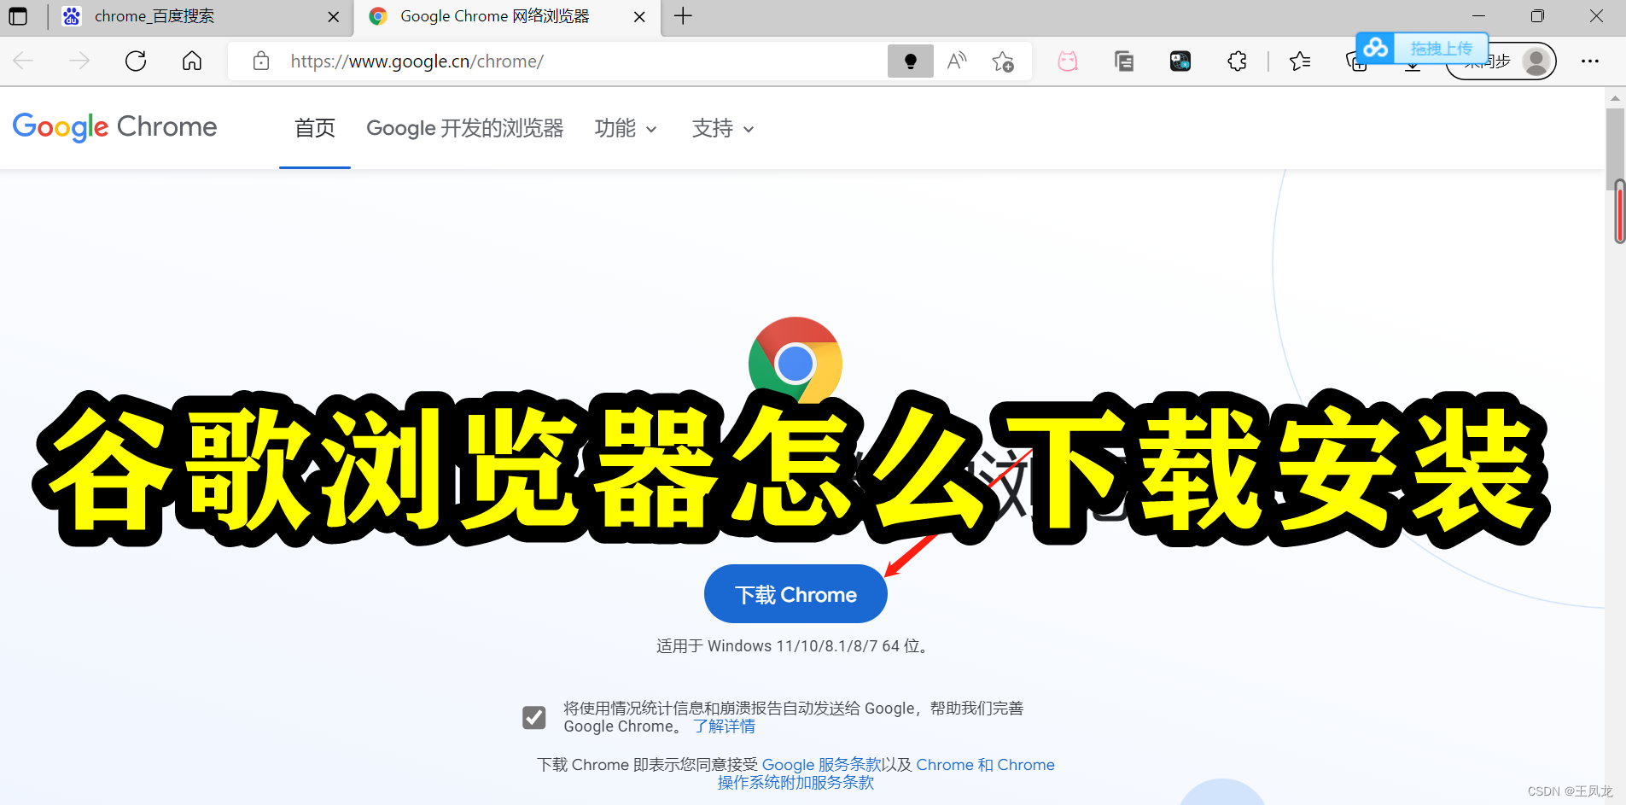Screen dimensions: 1626x805
Task: Open the Google 服务条款 link
Action: [x=820, y=764]
